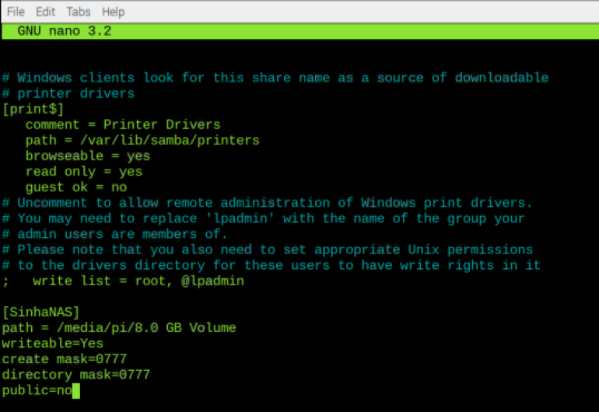Screen dimensions: 599x412
Task: Click the 'write list = root, @lpadmin' line
Action: pyautogui.click(x=123, y=281)
